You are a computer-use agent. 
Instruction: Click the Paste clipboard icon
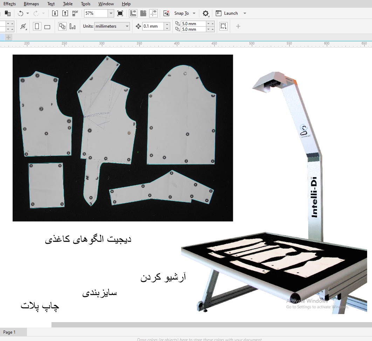pyautogui.click(x=8, y=13)
